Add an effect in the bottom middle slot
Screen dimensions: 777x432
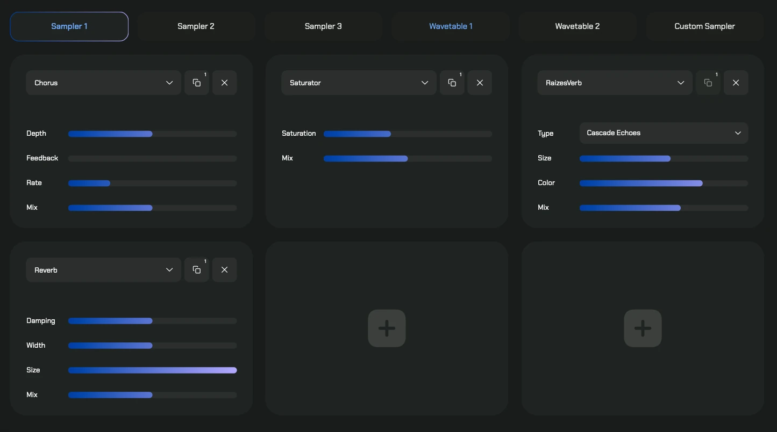tap(387, 328)
